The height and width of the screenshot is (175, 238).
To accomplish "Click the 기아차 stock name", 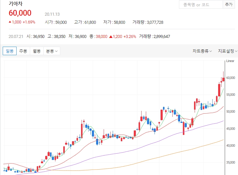I will 15,4.
